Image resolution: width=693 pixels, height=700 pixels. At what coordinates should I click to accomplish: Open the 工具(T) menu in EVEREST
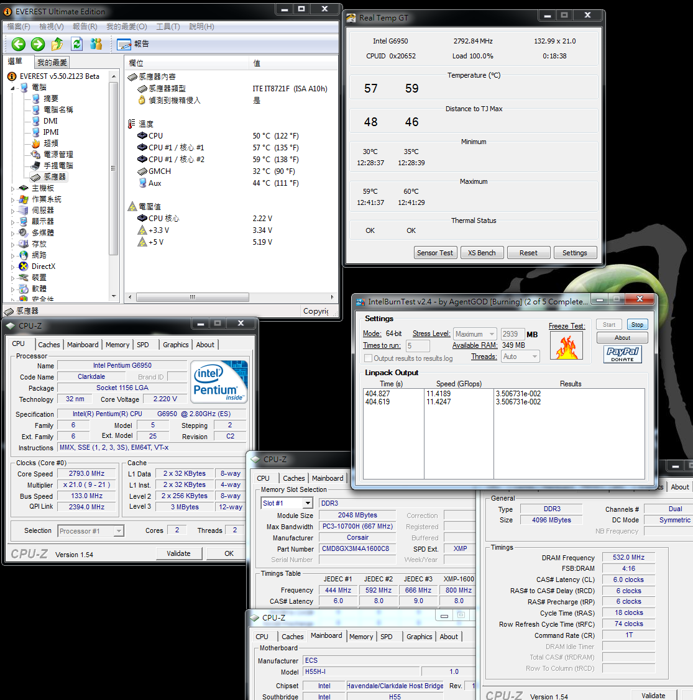(168, 27)
